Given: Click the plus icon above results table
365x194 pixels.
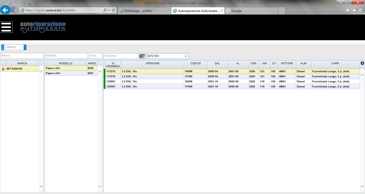Looking at the screenshot, I should pos(362,63).
